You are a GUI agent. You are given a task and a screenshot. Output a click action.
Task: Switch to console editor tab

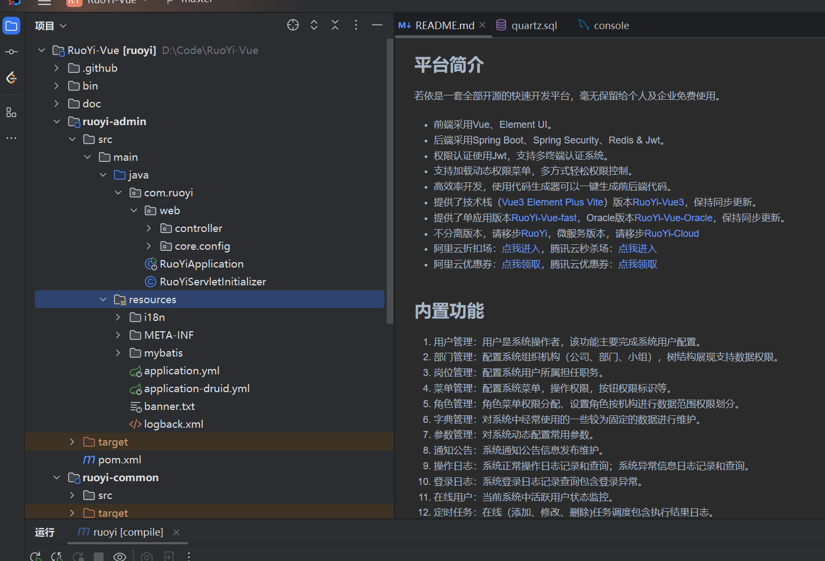[604, 25]
